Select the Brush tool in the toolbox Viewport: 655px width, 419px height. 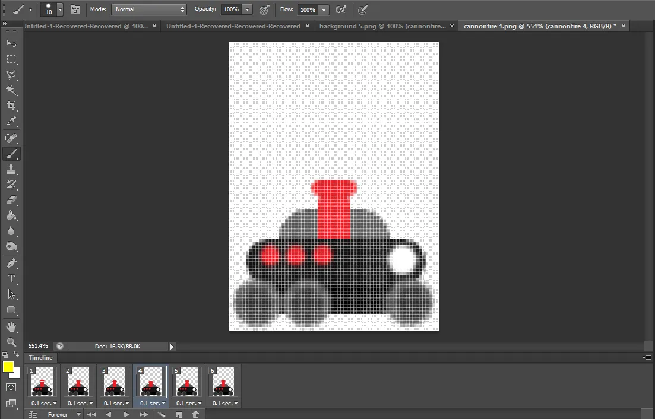pyautogui.click(x=11, y=154)
